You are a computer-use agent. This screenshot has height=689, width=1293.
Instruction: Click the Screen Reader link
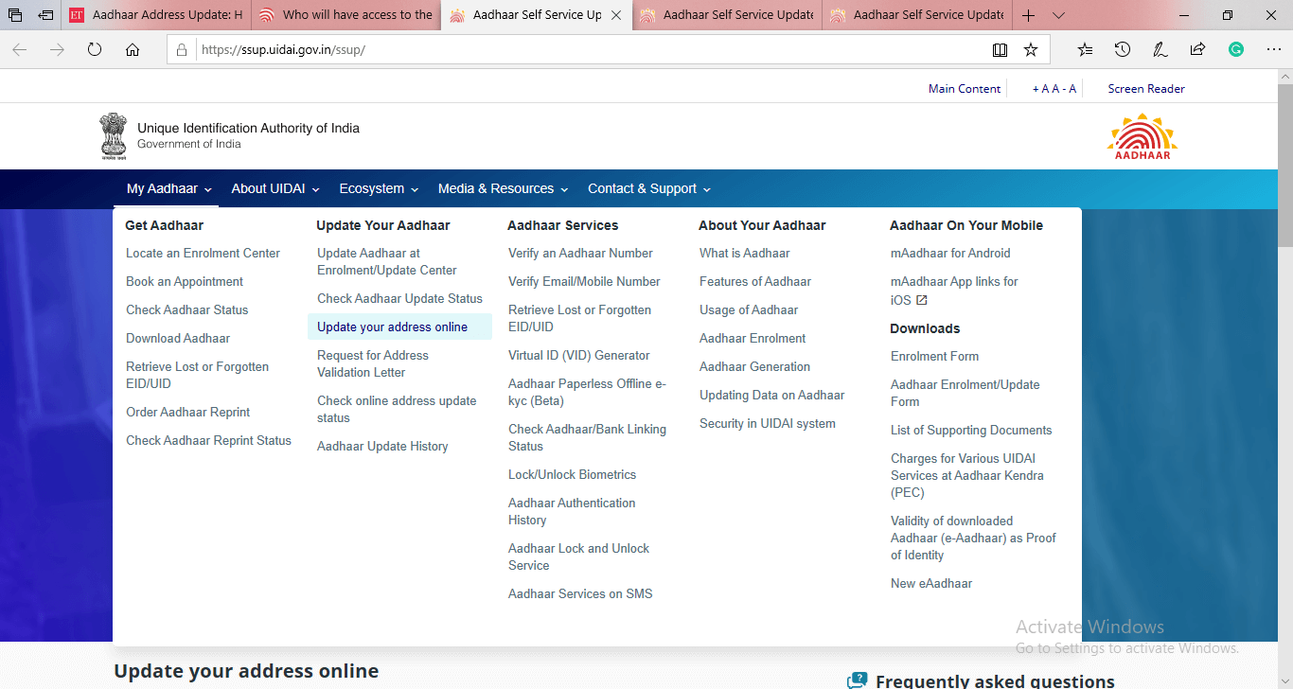[x=1145, y=88]
